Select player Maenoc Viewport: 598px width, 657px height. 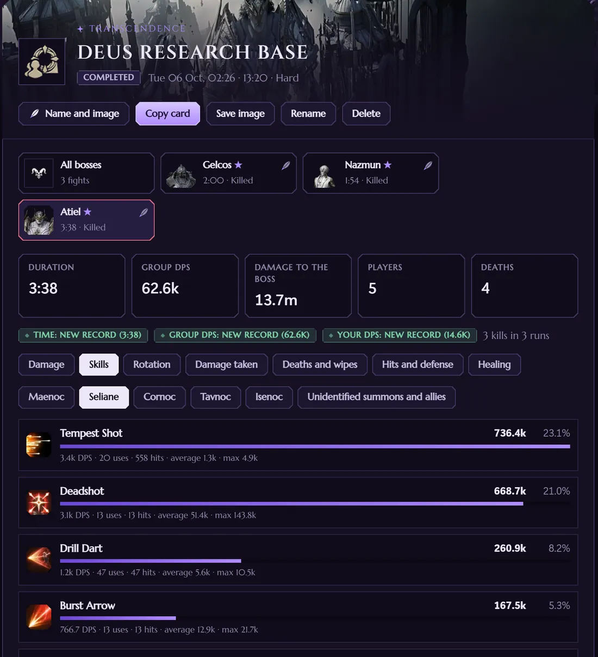(46, 397)
